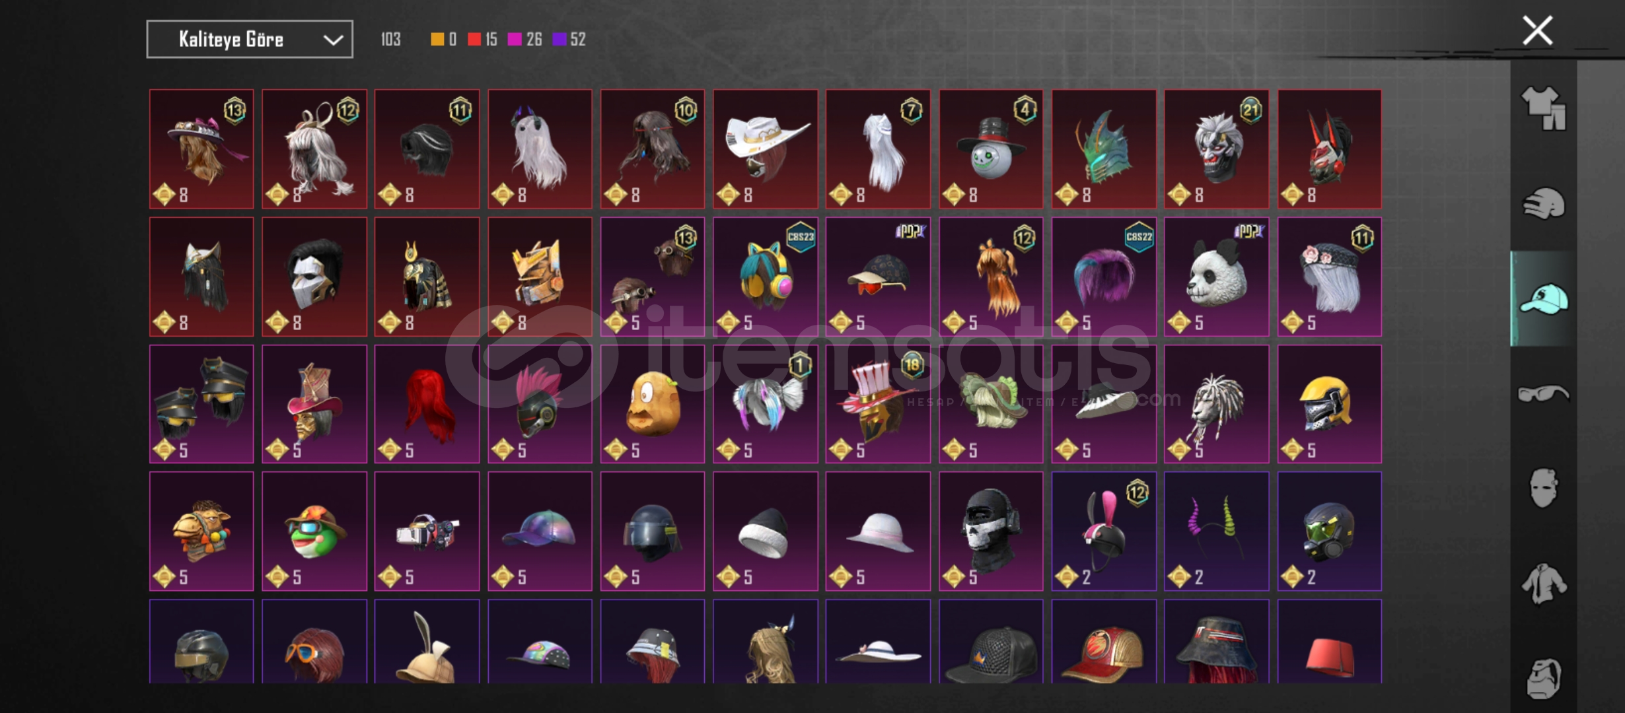Viewport: 1625px width, 713px height.
Task: Select the cap headwear category icon
Action: point(1544,299)
